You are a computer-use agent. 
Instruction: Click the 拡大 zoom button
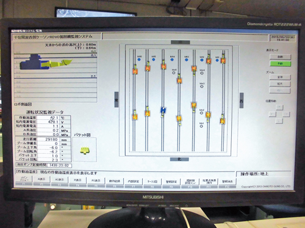[280, 84]
